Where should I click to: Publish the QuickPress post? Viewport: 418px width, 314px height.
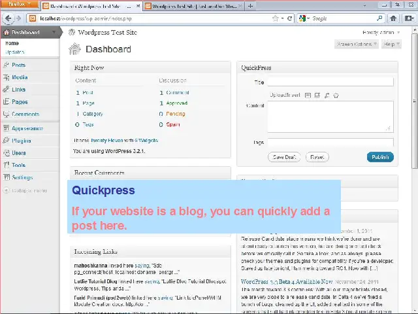tap(380, 157)
